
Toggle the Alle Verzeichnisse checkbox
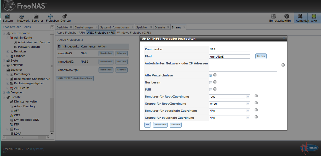tap(210, 76)
